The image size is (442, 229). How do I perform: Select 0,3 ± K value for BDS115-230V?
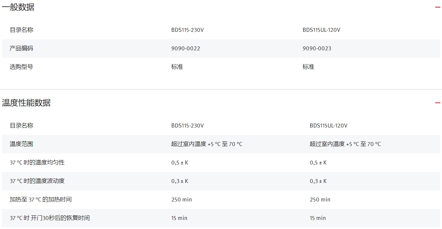(180, 181)
